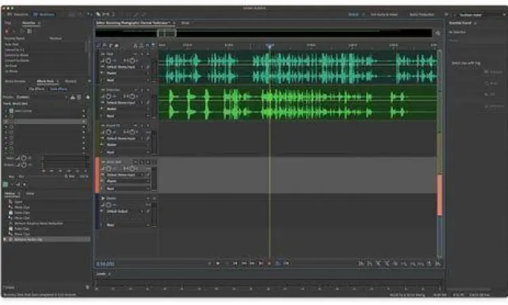
Task: Select the Default workspace
Action: [354, 14]
